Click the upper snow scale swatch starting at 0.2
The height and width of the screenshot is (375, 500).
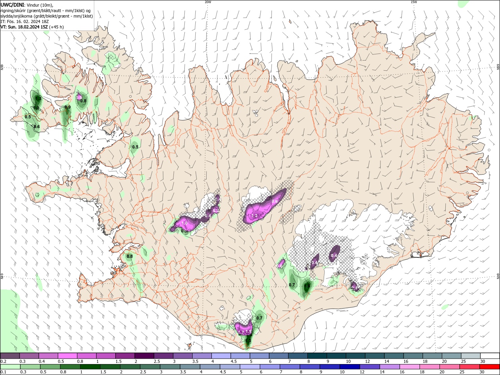click(x=10, y=356)
